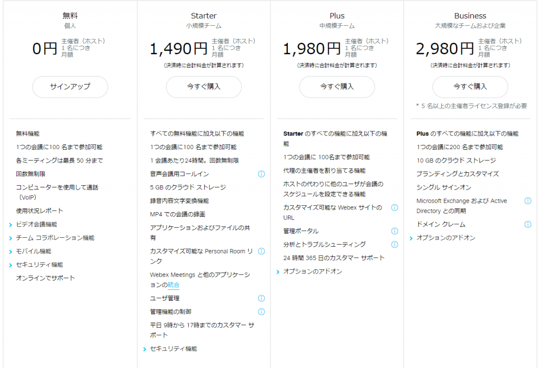
Task: Click the サインアップ button for the free plan
Action: 70,87
